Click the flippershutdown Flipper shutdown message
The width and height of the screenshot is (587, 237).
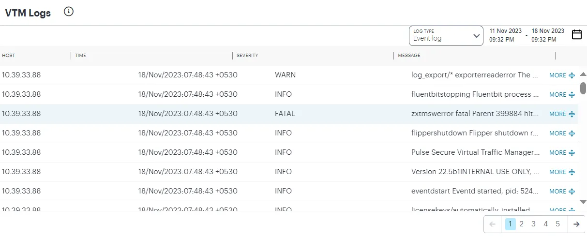(475, 133)
